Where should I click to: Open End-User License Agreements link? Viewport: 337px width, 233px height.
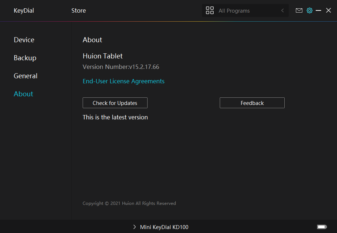click(124, 81)
